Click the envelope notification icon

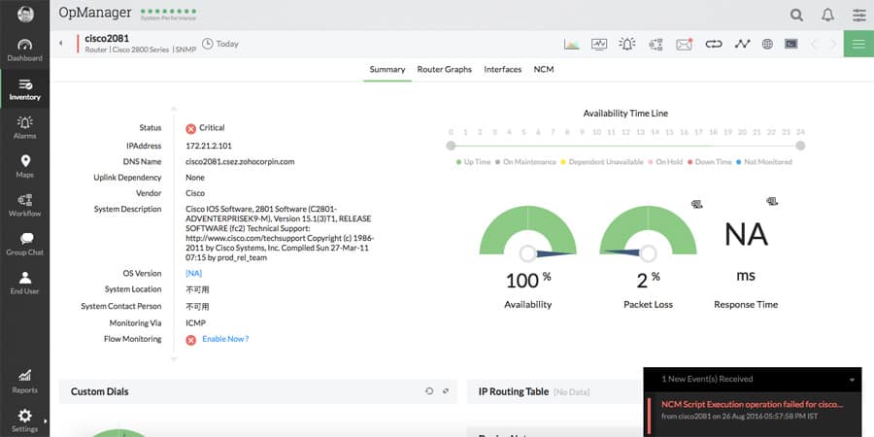(684, 44)
